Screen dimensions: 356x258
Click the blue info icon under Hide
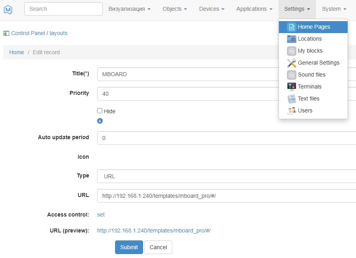click(x=100, y=120)
